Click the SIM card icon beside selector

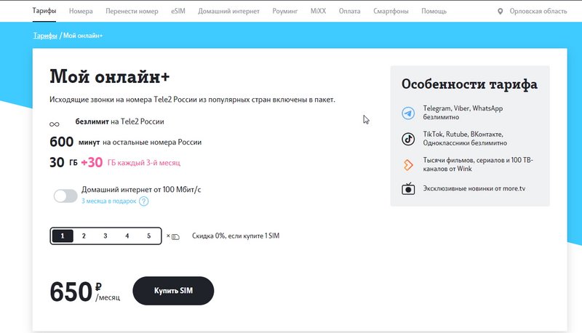(175, 237)
